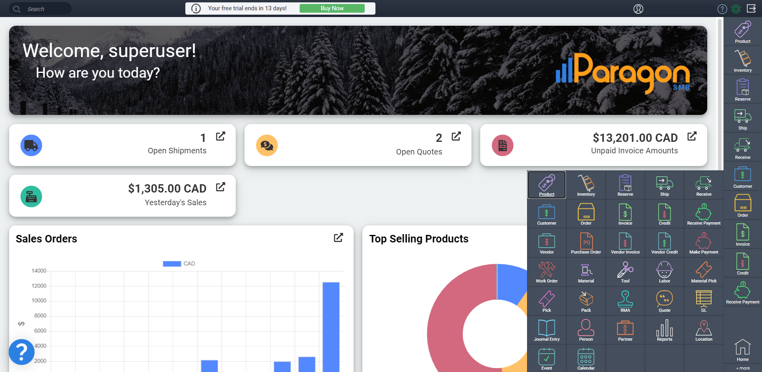762x372 pixels.
Task: Open Credit in the expanded module grid
Action: point(664,214)
